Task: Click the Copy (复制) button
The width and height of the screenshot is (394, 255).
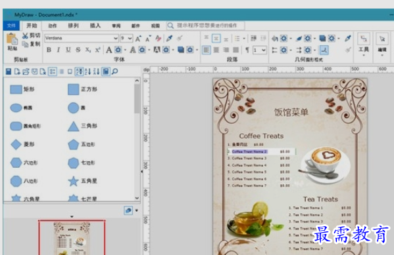Action: [x=31, y=44]
